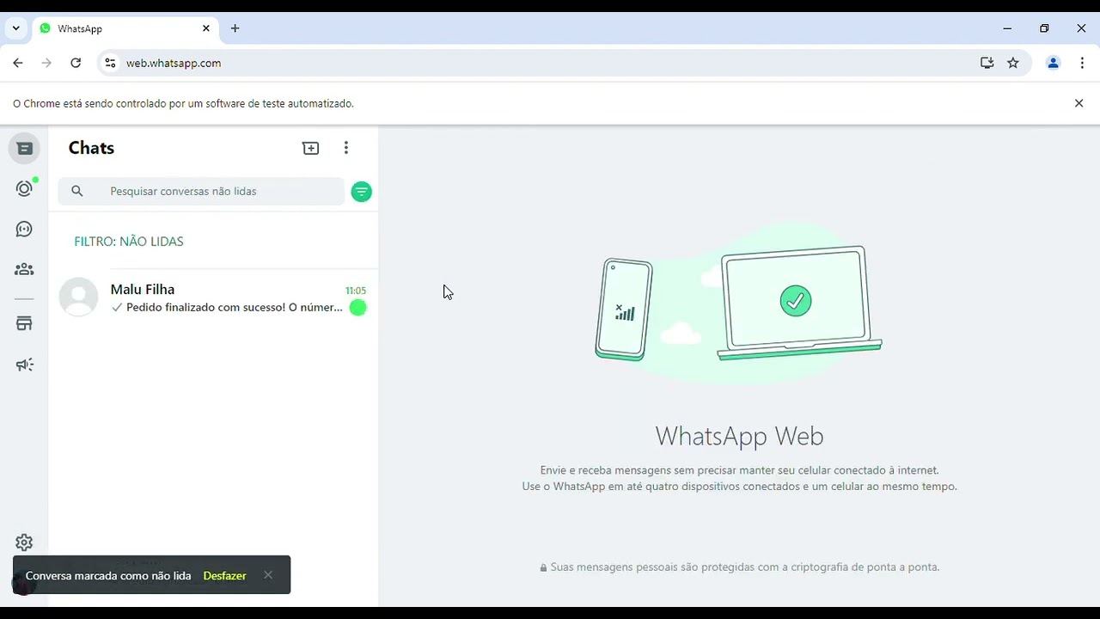The height and width of the screenshot is (619, 1100).
Task: Close the WhatsApp browser tab
Action: tap(206, 28)
